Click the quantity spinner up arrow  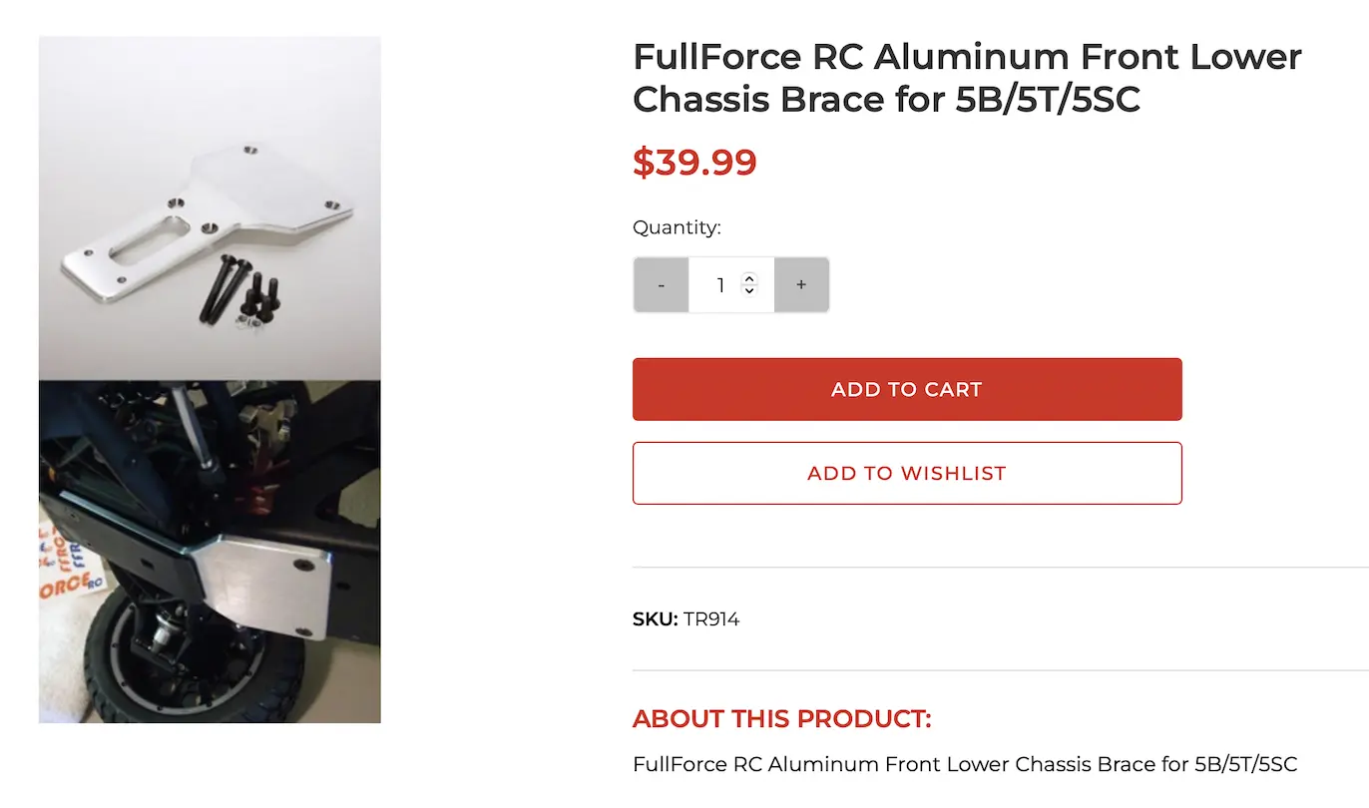point(750,279)
